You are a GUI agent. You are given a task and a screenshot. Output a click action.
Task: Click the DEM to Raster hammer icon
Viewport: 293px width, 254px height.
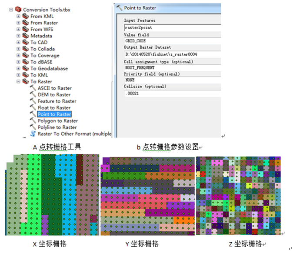33,94
